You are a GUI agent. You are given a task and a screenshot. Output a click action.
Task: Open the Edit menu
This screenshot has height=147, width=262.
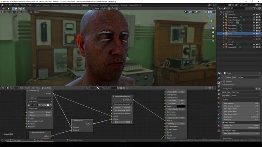11,5
